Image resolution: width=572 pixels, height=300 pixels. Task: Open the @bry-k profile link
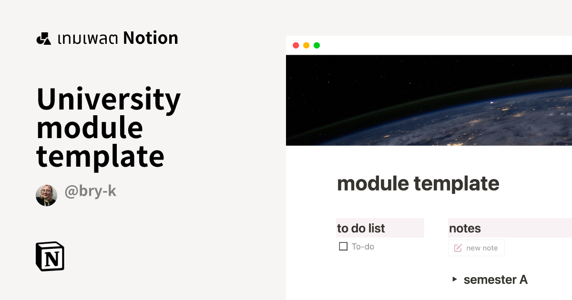point(91,192)
